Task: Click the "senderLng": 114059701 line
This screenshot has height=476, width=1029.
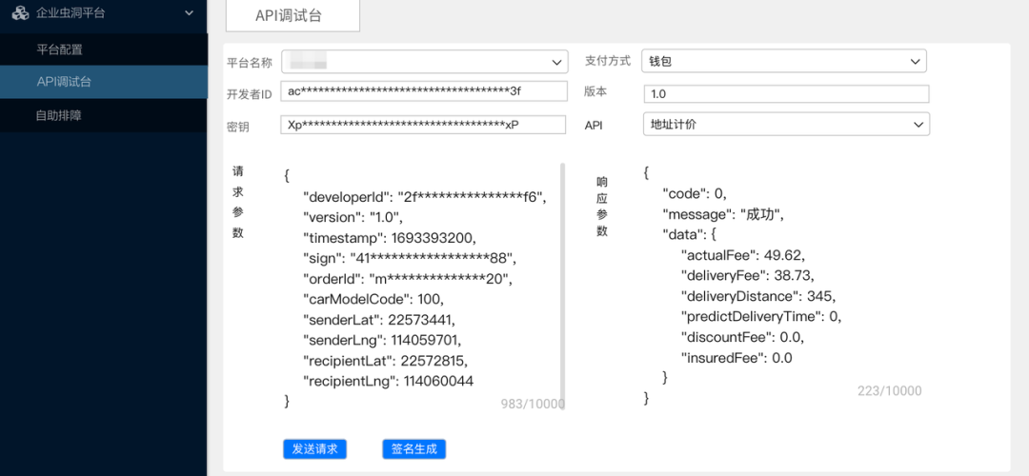Action: click(x=383, y=340)
